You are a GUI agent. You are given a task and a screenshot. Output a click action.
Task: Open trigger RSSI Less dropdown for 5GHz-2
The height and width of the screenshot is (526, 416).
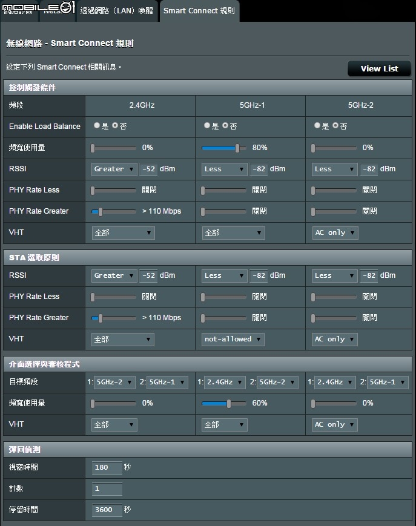click(x=334, y=169)
